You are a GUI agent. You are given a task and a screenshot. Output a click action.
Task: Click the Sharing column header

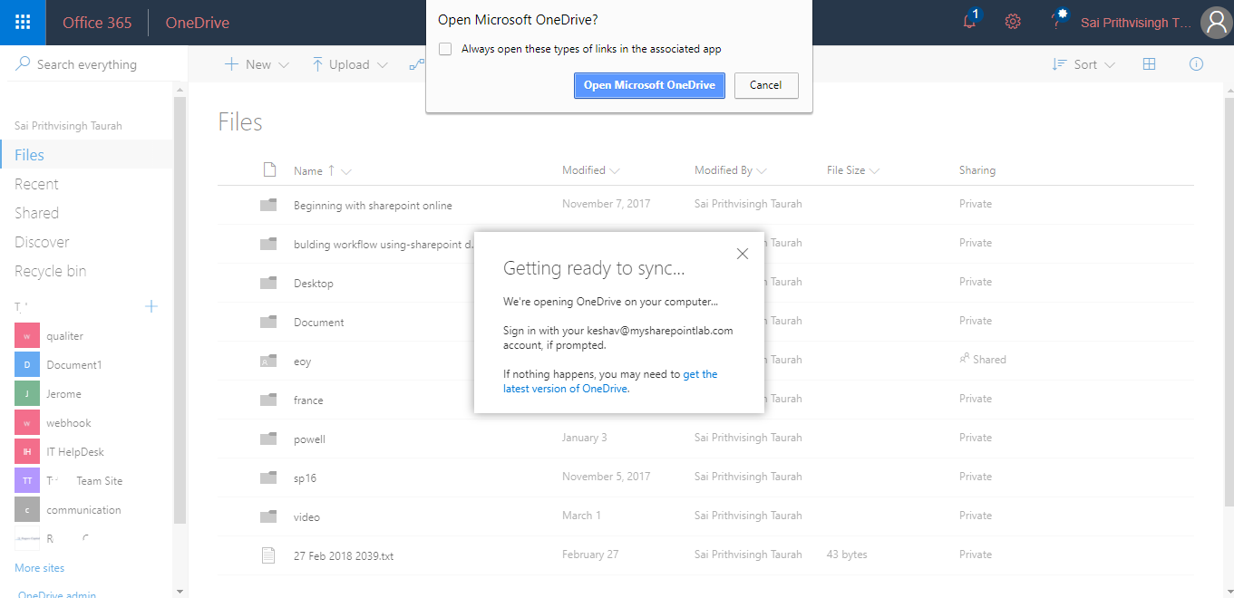pyautogui.click(x=977, y=170)
